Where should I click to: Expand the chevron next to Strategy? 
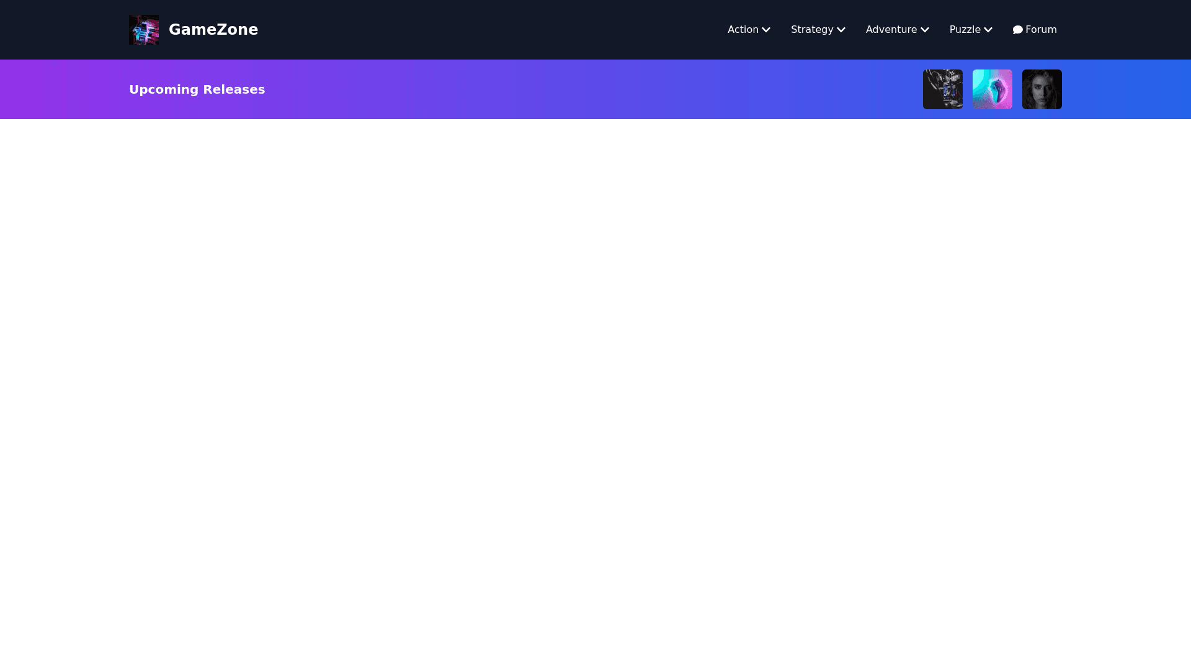(841, 30)
